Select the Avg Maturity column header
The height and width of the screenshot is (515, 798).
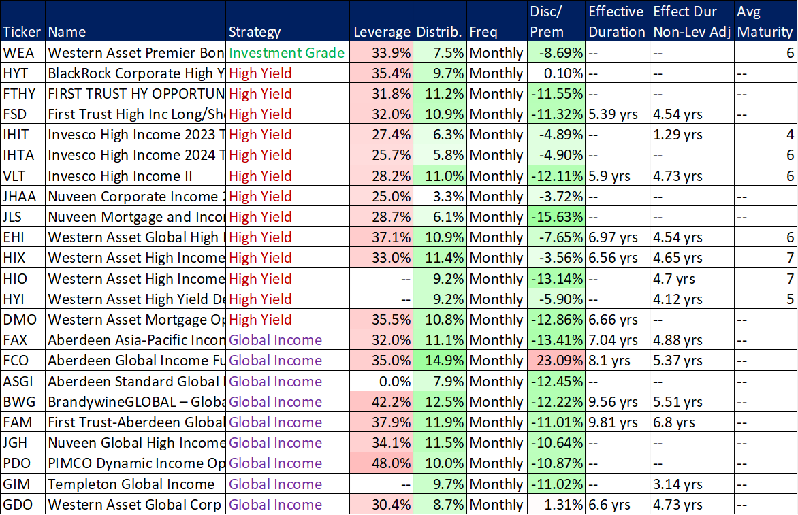pyautogui.click(x=765, y=21)
